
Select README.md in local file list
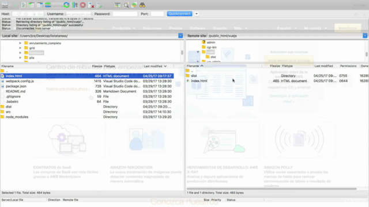coord(87,91)
